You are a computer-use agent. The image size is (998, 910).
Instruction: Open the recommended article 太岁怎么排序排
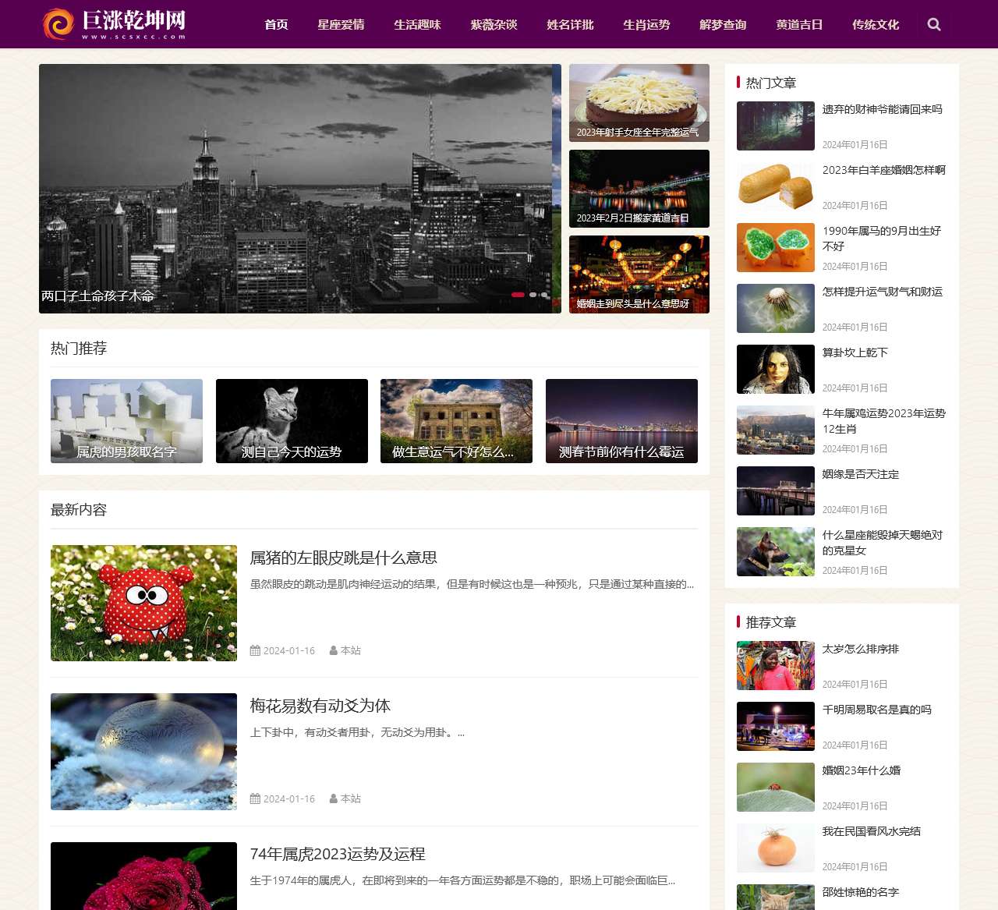(x=861, y=649)
